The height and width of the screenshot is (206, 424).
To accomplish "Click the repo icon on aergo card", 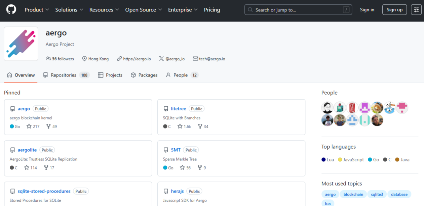I will click(x=12, y=109).
